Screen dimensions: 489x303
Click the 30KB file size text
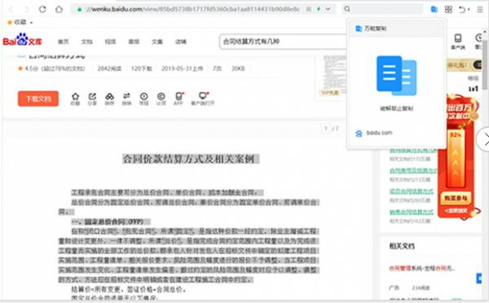pyautogui.click(x=238, y=68)
